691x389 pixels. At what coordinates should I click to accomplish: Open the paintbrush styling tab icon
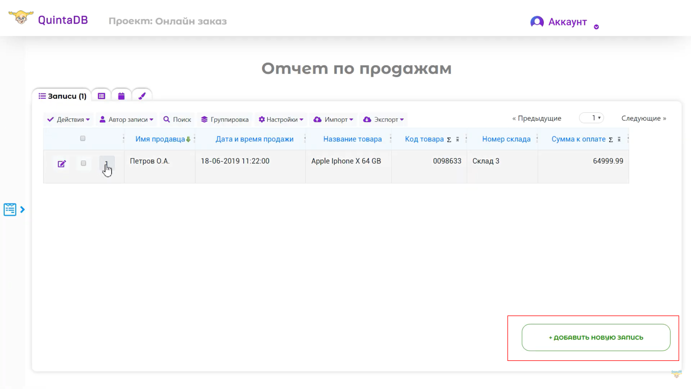coord(142,96)
